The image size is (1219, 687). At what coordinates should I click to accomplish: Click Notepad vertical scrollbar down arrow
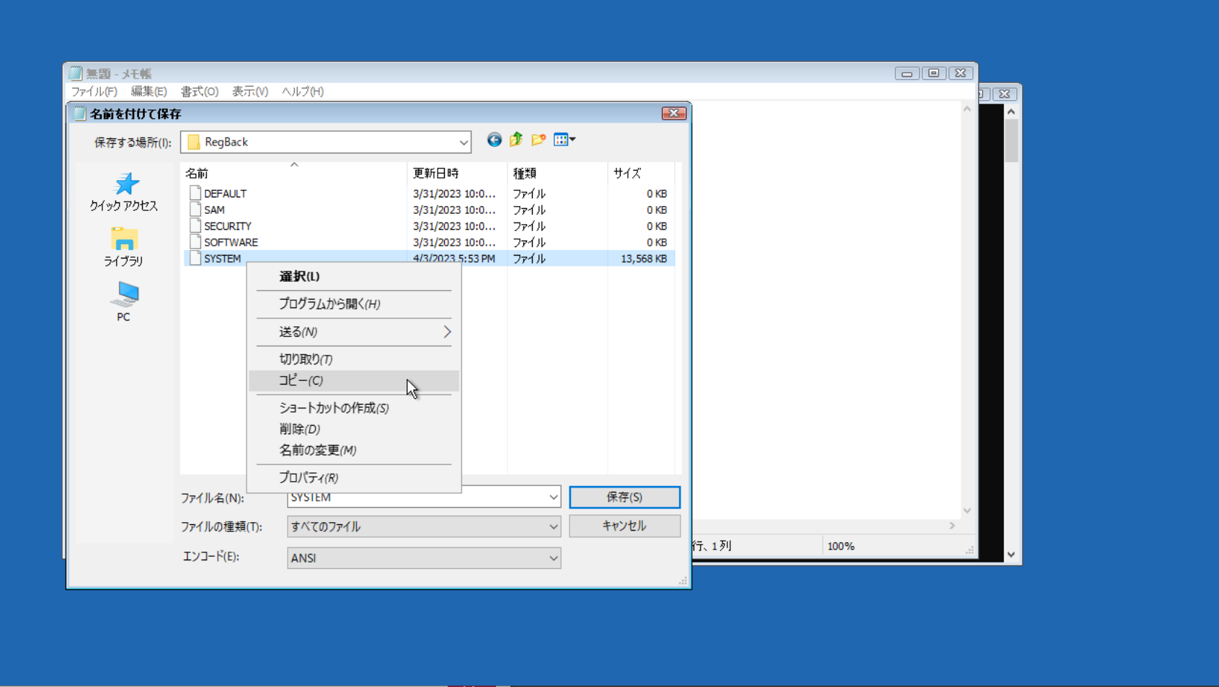coord(967,511)
